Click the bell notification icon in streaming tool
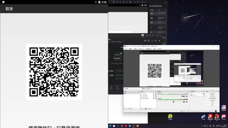 156,41
